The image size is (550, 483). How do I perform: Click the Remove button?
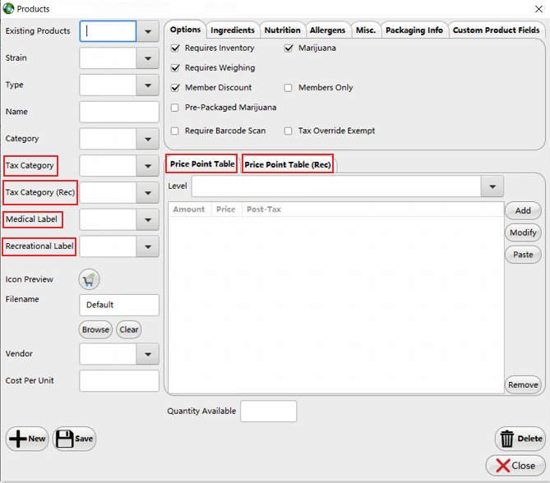pos(523,385)
